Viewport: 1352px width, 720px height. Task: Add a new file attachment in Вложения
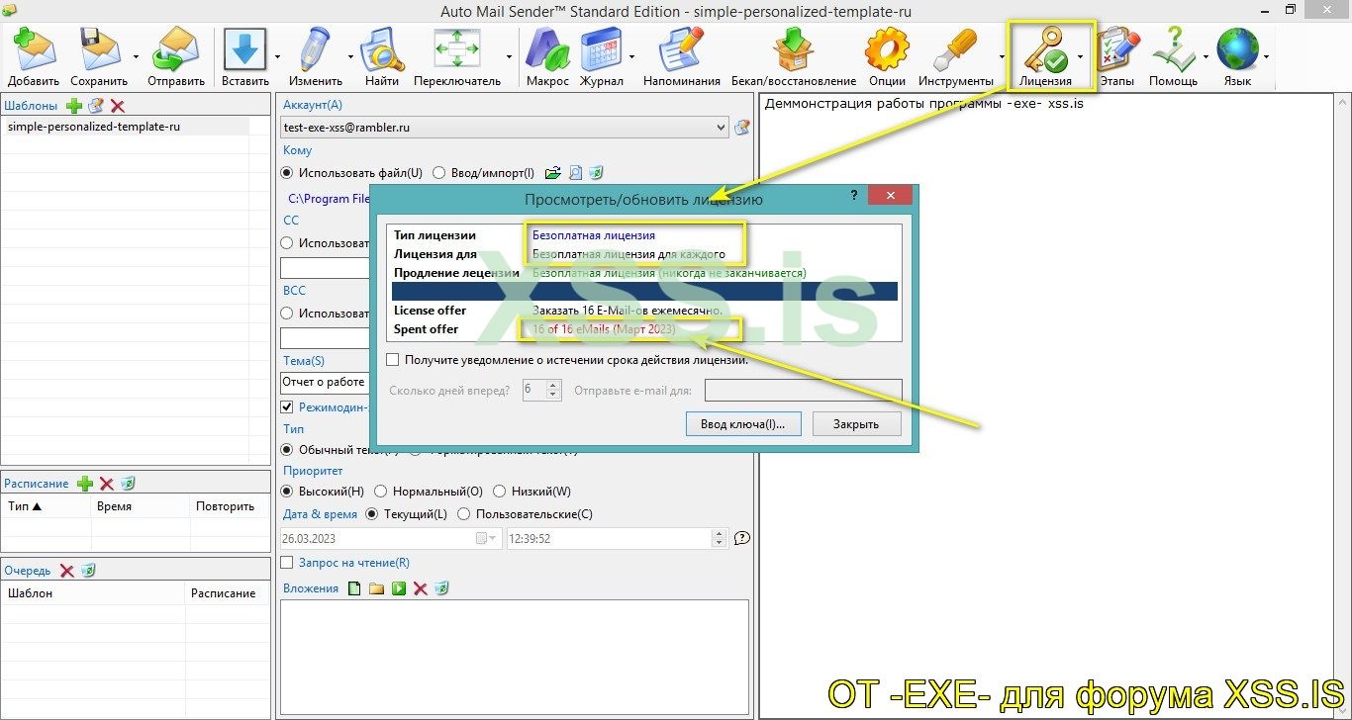[355, 588]
